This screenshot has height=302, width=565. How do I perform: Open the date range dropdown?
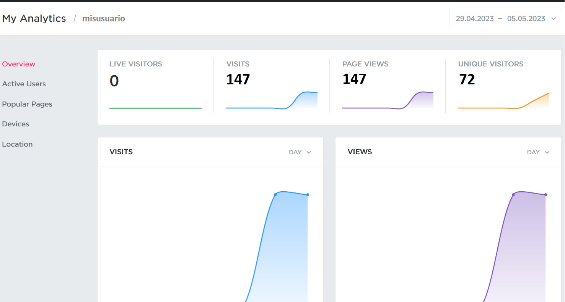(x=500, y=19)
